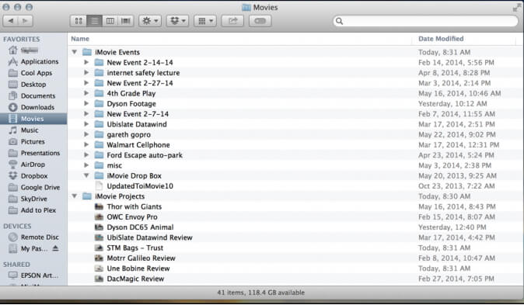Image resolution: width=524 pixels, height=305 pixels.
Task: Go forward with the right arrow button
Action: coord(26,21)
